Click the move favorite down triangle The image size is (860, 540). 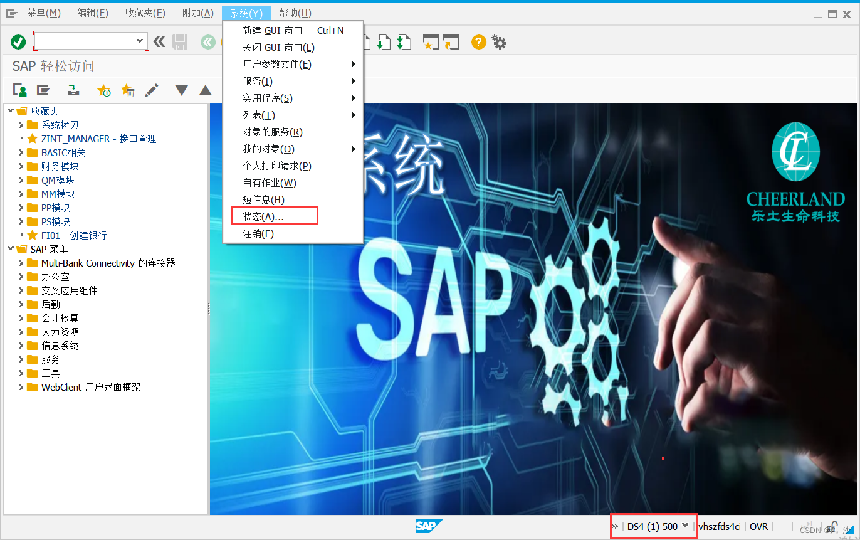(182, 90)
